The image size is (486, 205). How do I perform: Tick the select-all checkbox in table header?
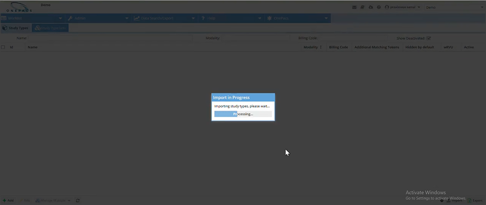pos(3,47)
